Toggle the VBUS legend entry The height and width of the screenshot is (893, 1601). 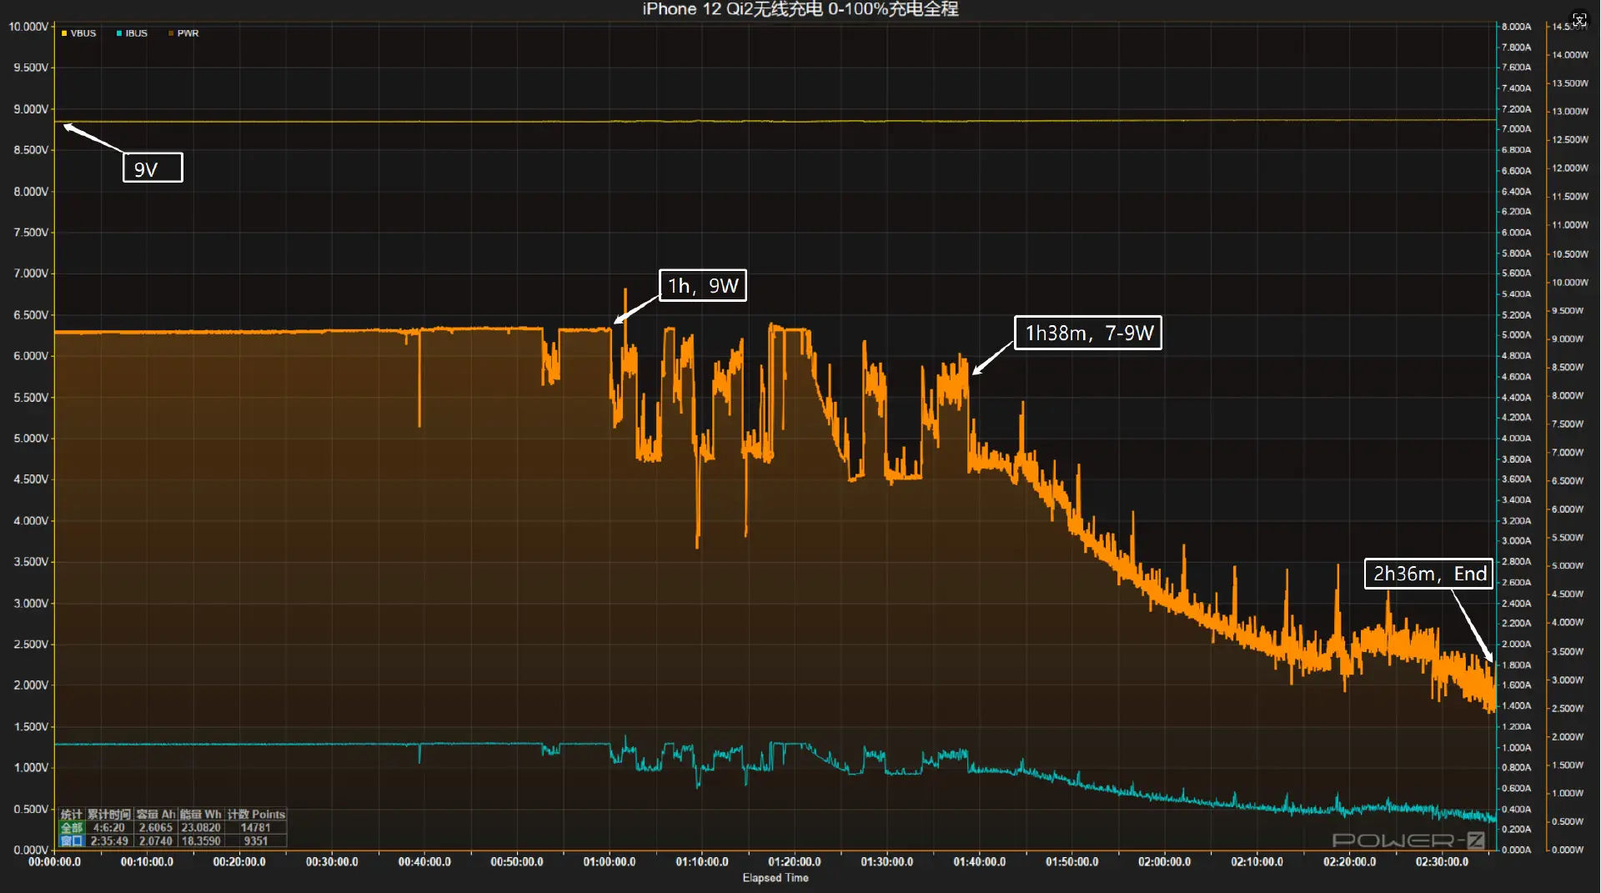click(x=79, y=33)
